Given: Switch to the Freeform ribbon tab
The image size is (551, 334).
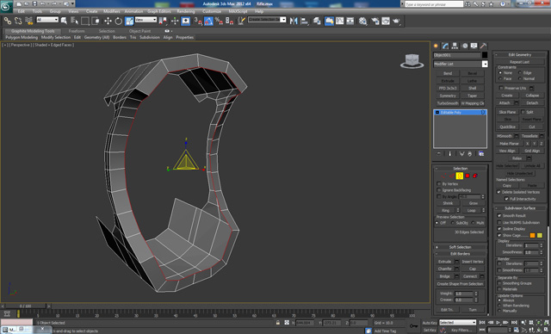Looking at the screenshot, I should [x=77, y=31].
